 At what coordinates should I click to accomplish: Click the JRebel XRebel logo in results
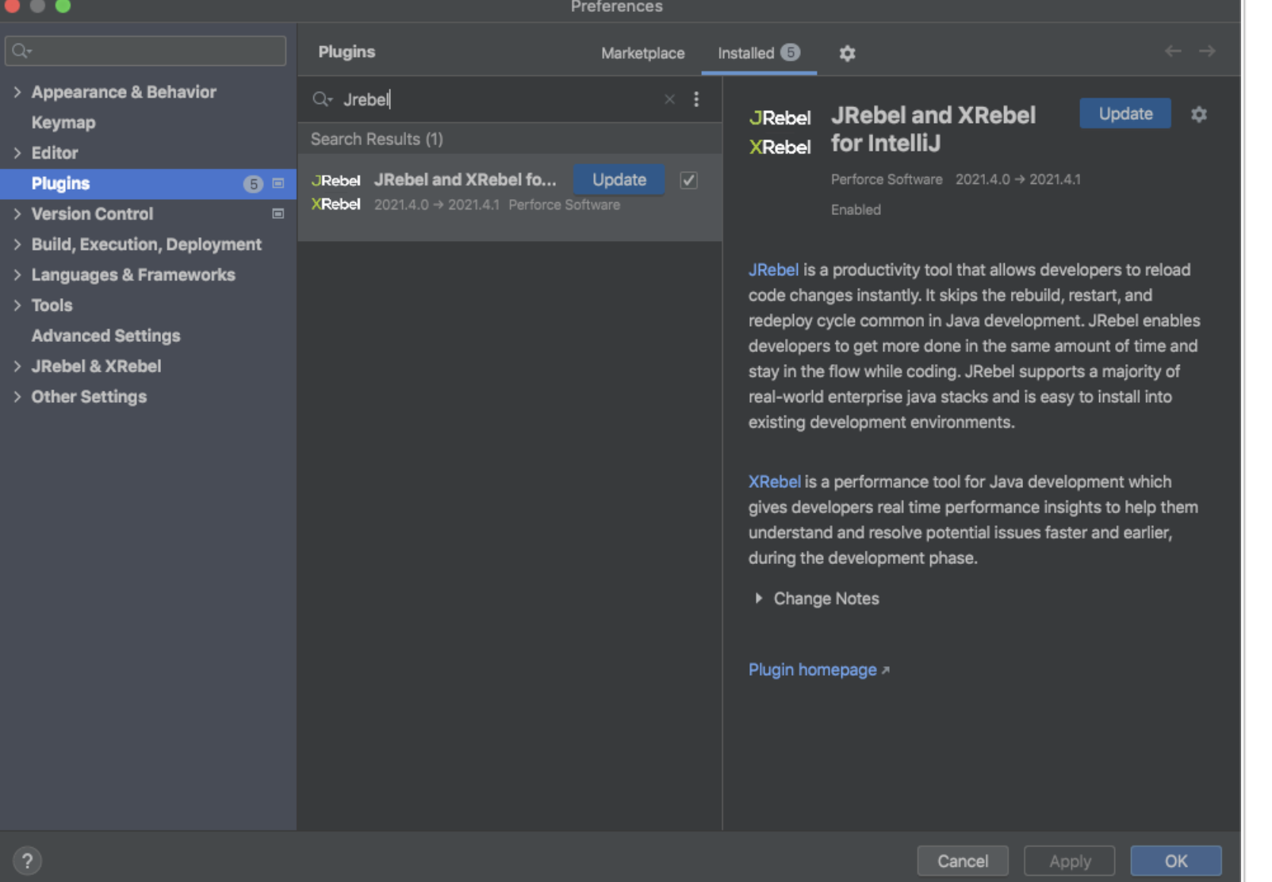pos(336,192)
